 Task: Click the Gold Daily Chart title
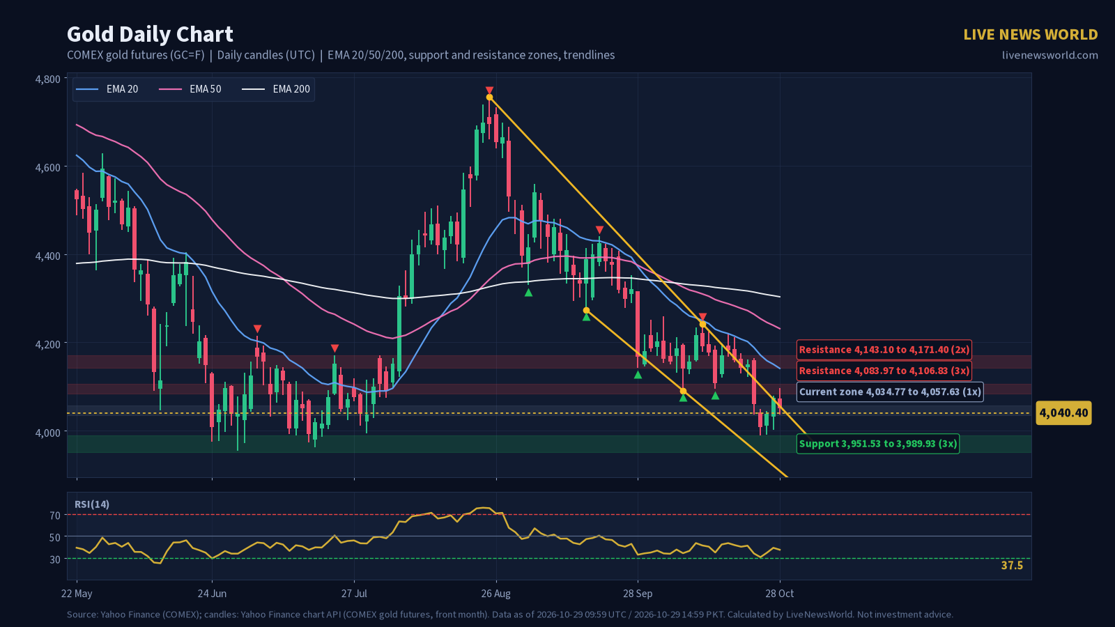(x=150, y=34)
